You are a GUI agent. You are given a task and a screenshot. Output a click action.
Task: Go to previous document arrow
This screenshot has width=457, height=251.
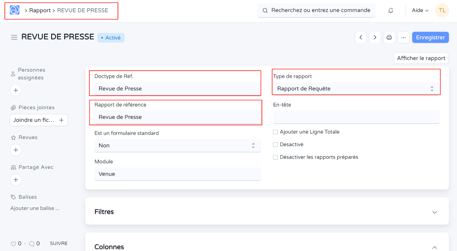tap(361, 37)
